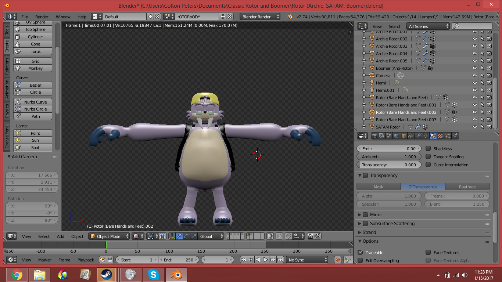
Task: Click the Camera object icon in the outliner
Action: click(x=372, y=76)
